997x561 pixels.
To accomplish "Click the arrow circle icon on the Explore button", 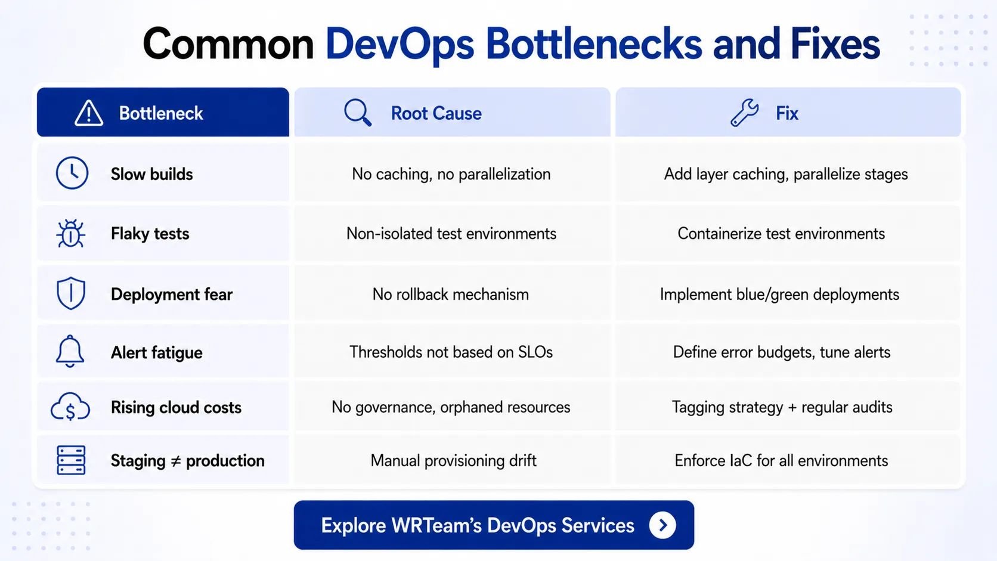I will (x=662, y=525).
